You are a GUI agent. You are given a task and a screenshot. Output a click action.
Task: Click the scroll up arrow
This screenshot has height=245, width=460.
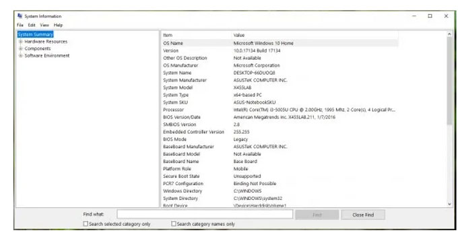pyautogui.click(x=449, y=34)
